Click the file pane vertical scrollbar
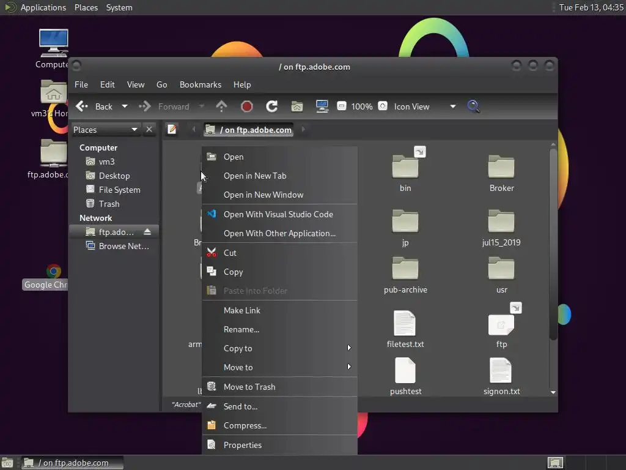This screenshot has width=626, height=470. pos(553,244)
